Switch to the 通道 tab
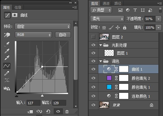Screen dimensions: 163x116 pos(106,3)
